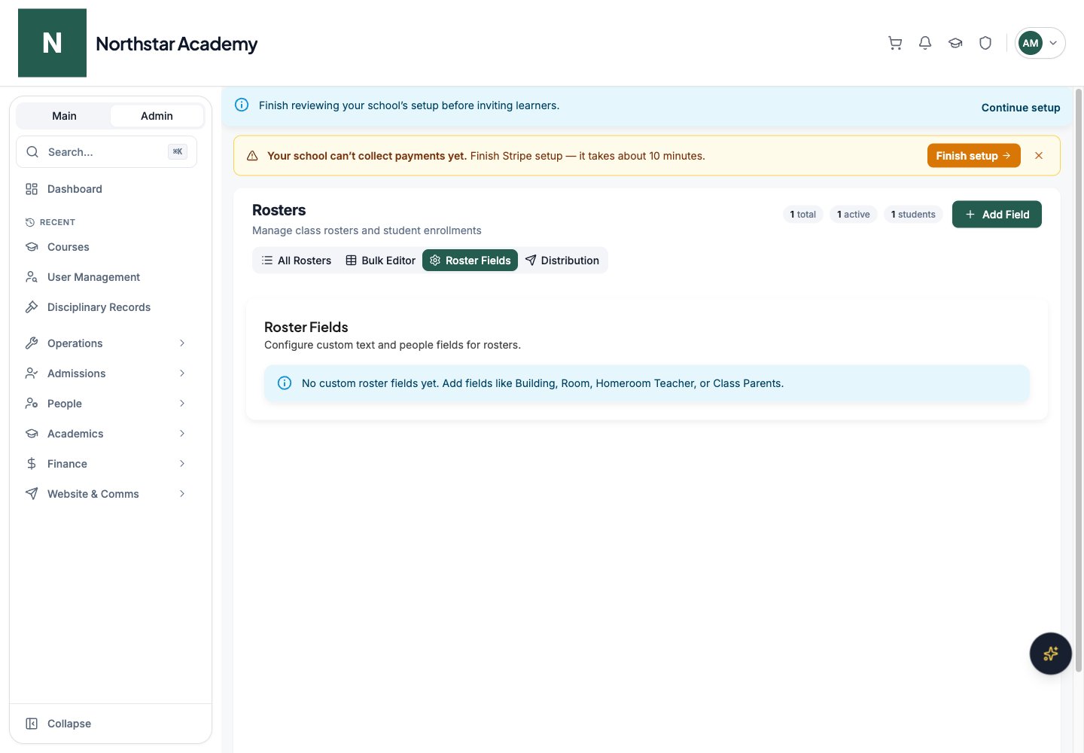The width and height of the screenshot is (1084, 753).
Task: Open the Bulk Editor tab
Action: pyautogui.click(x=380, y=261)
